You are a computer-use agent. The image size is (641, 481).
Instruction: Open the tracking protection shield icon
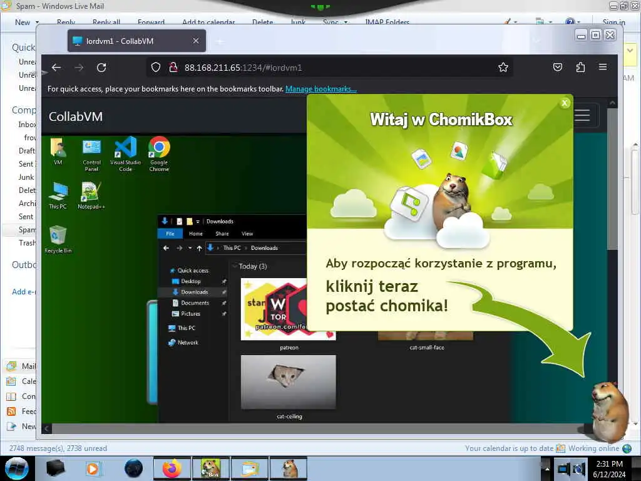tap(156, 68)
